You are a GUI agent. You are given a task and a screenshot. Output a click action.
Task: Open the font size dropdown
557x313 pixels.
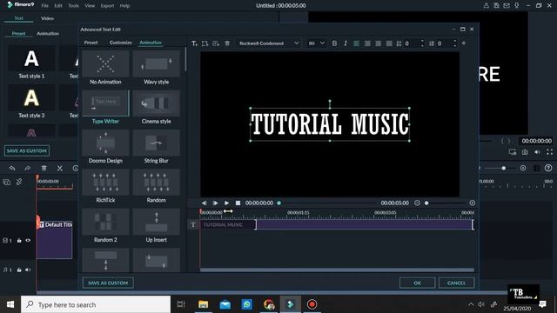click(316, 43)
